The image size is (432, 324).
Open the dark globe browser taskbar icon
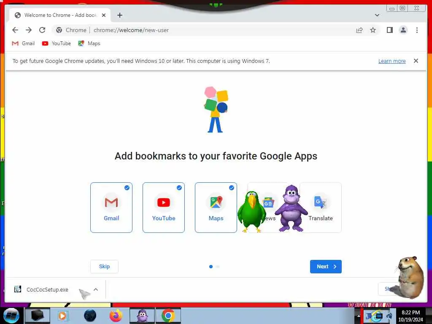(x=90, y=316)
